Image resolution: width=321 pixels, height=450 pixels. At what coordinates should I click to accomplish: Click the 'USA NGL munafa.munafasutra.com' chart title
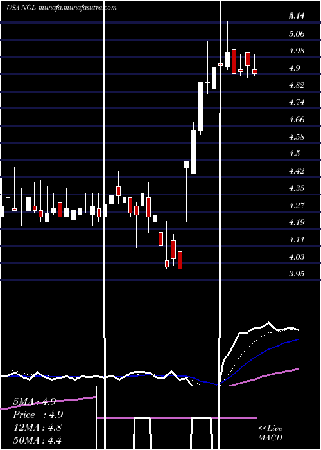point(62,8)
